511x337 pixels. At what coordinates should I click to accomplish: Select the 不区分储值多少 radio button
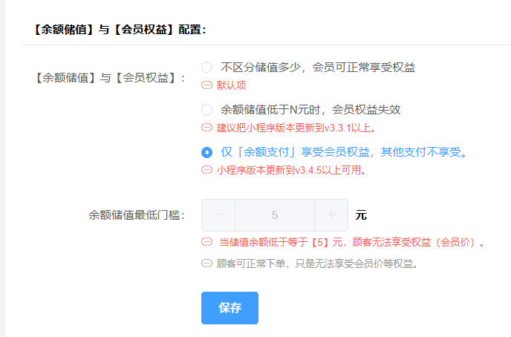[206, 68]
